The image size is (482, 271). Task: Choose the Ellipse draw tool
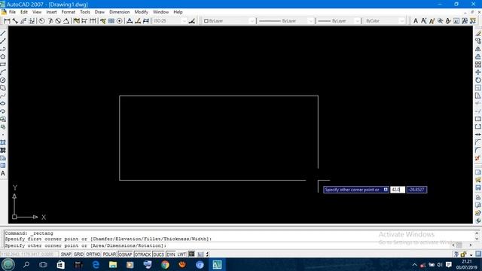3,104
